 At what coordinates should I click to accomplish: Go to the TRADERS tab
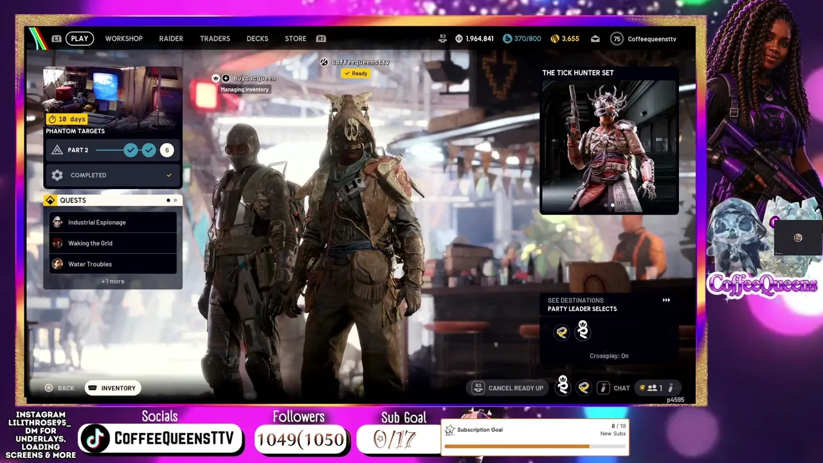pyautogui.click(x=215, y=39)
